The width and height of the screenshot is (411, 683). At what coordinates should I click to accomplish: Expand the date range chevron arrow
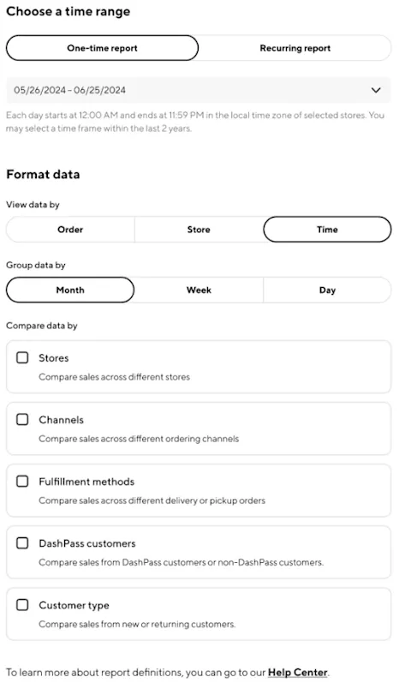point(376,90)
